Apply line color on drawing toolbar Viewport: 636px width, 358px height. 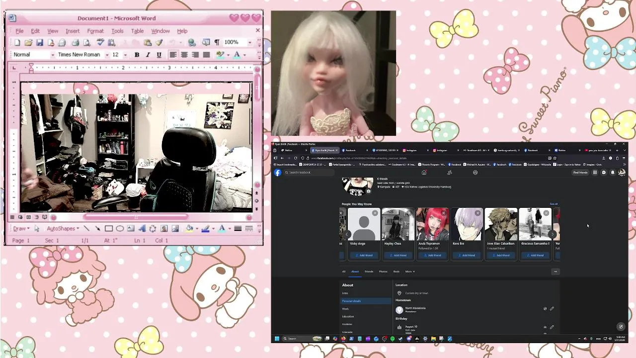[x=205, y=229]
